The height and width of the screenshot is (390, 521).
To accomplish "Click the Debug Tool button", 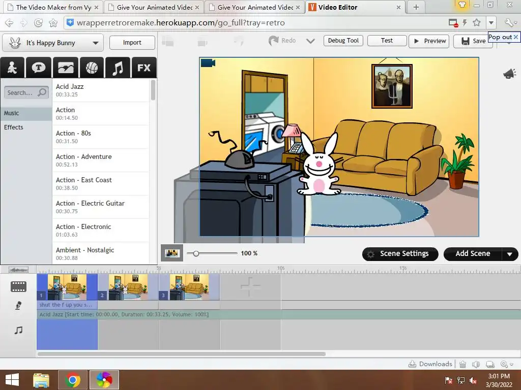I will tap(343, 41).
